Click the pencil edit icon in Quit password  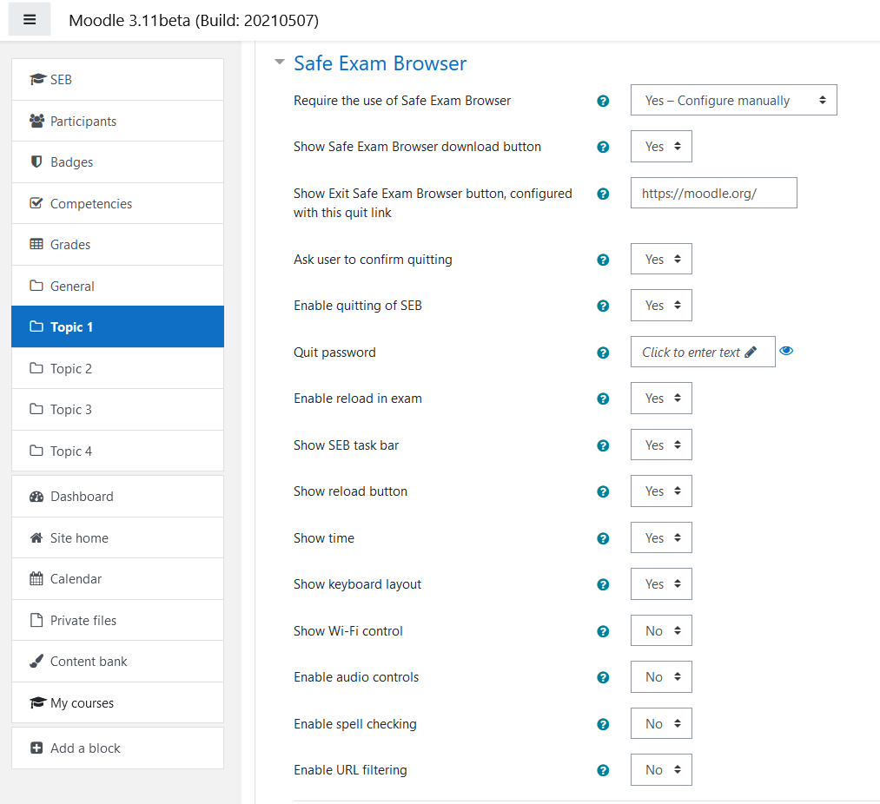(x=751, y=352)
